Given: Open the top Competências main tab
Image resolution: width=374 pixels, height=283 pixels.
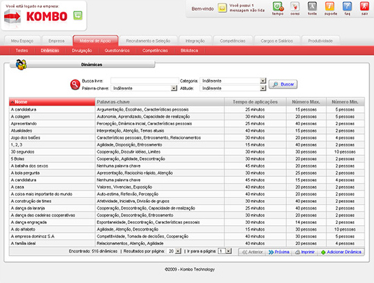Looking at the screenshot, I should tap(233, 41).
